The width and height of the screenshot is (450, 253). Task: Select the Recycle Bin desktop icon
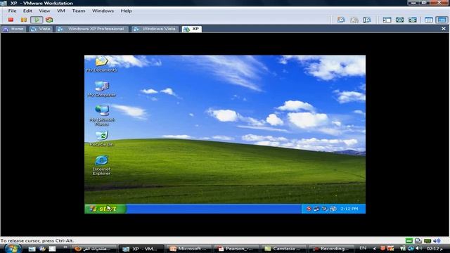pos(101,138)
